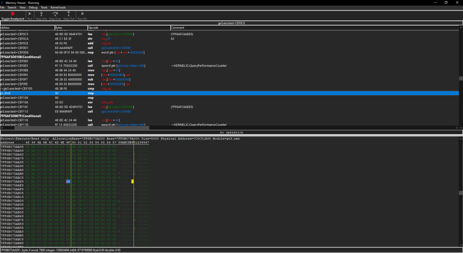463x253 pixels.
Task: Select the row at ge3.exe.text+CEF0C3
Action: pyautogui.click(x=229, y=34)
